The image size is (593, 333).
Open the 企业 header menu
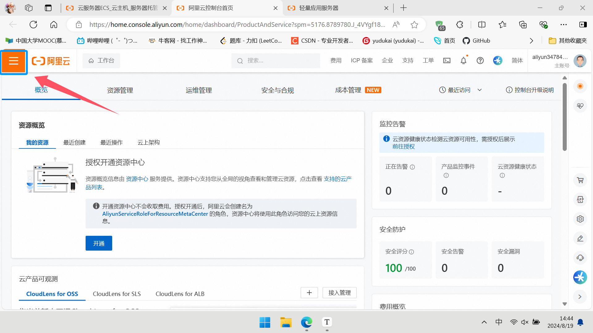388,60
